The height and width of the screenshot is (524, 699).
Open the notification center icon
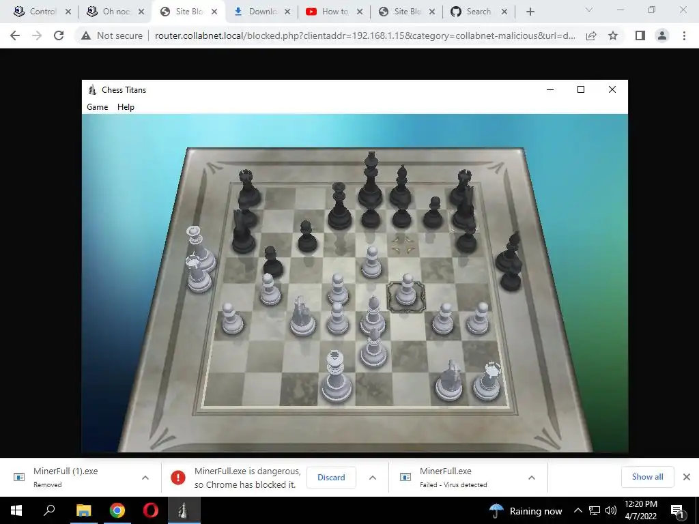coord(677,510)
